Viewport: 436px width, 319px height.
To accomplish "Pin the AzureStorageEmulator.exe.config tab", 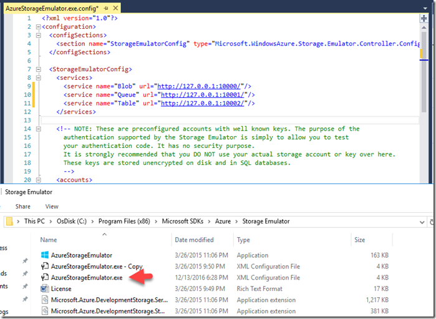I will point(106,8).
